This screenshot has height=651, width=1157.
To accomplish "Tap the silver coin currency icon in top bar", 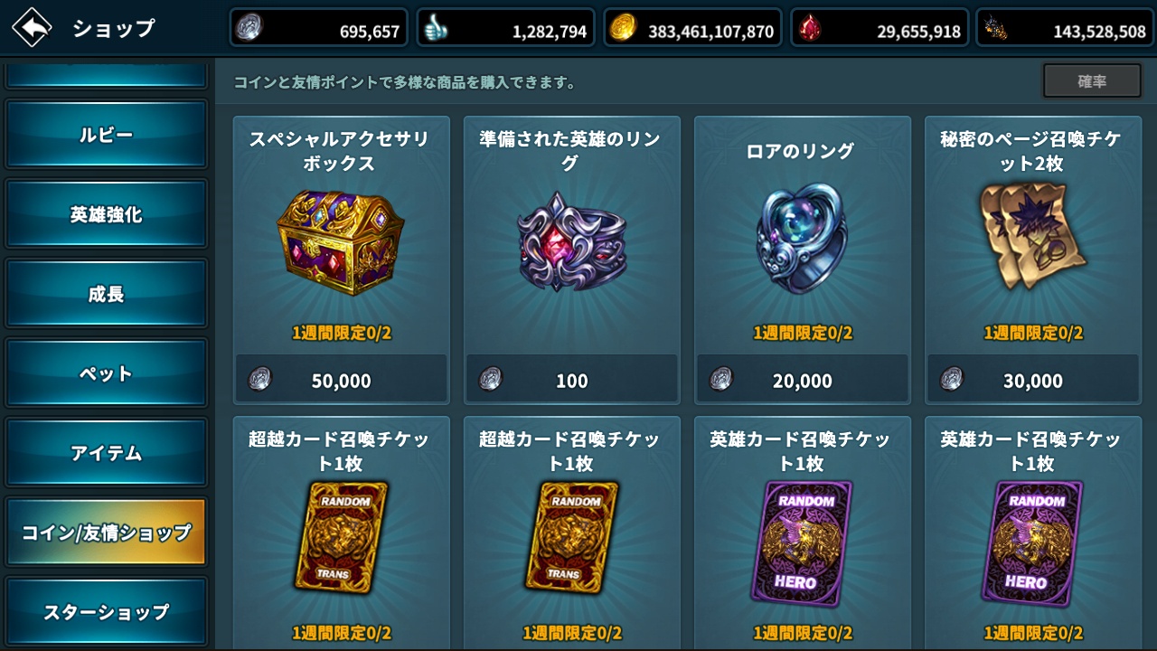I will click(248, 30).
